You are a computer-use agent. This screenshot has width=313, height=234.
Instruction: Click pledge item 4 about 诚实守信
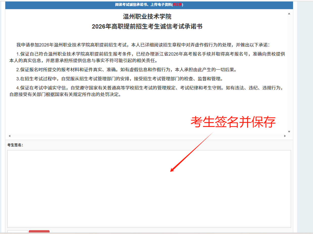(147, 91)
